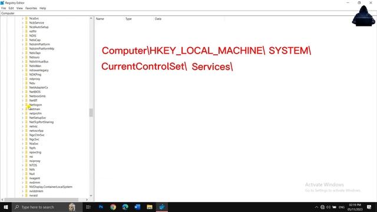Click the NetAdapterCx folder icon

[x=27, y=88]
